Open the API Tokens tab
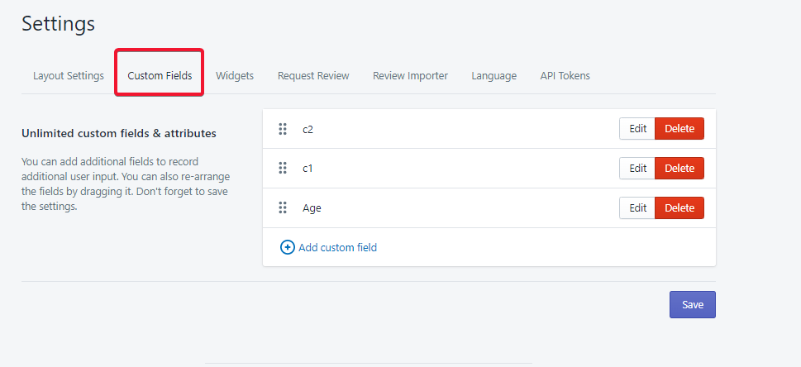 point(565,76)
